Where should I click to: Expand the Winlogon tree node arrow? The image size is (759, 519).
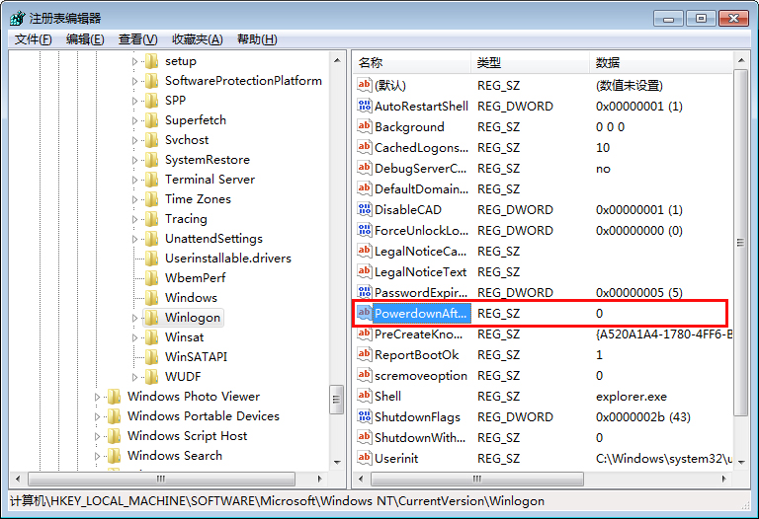point(135,318)
